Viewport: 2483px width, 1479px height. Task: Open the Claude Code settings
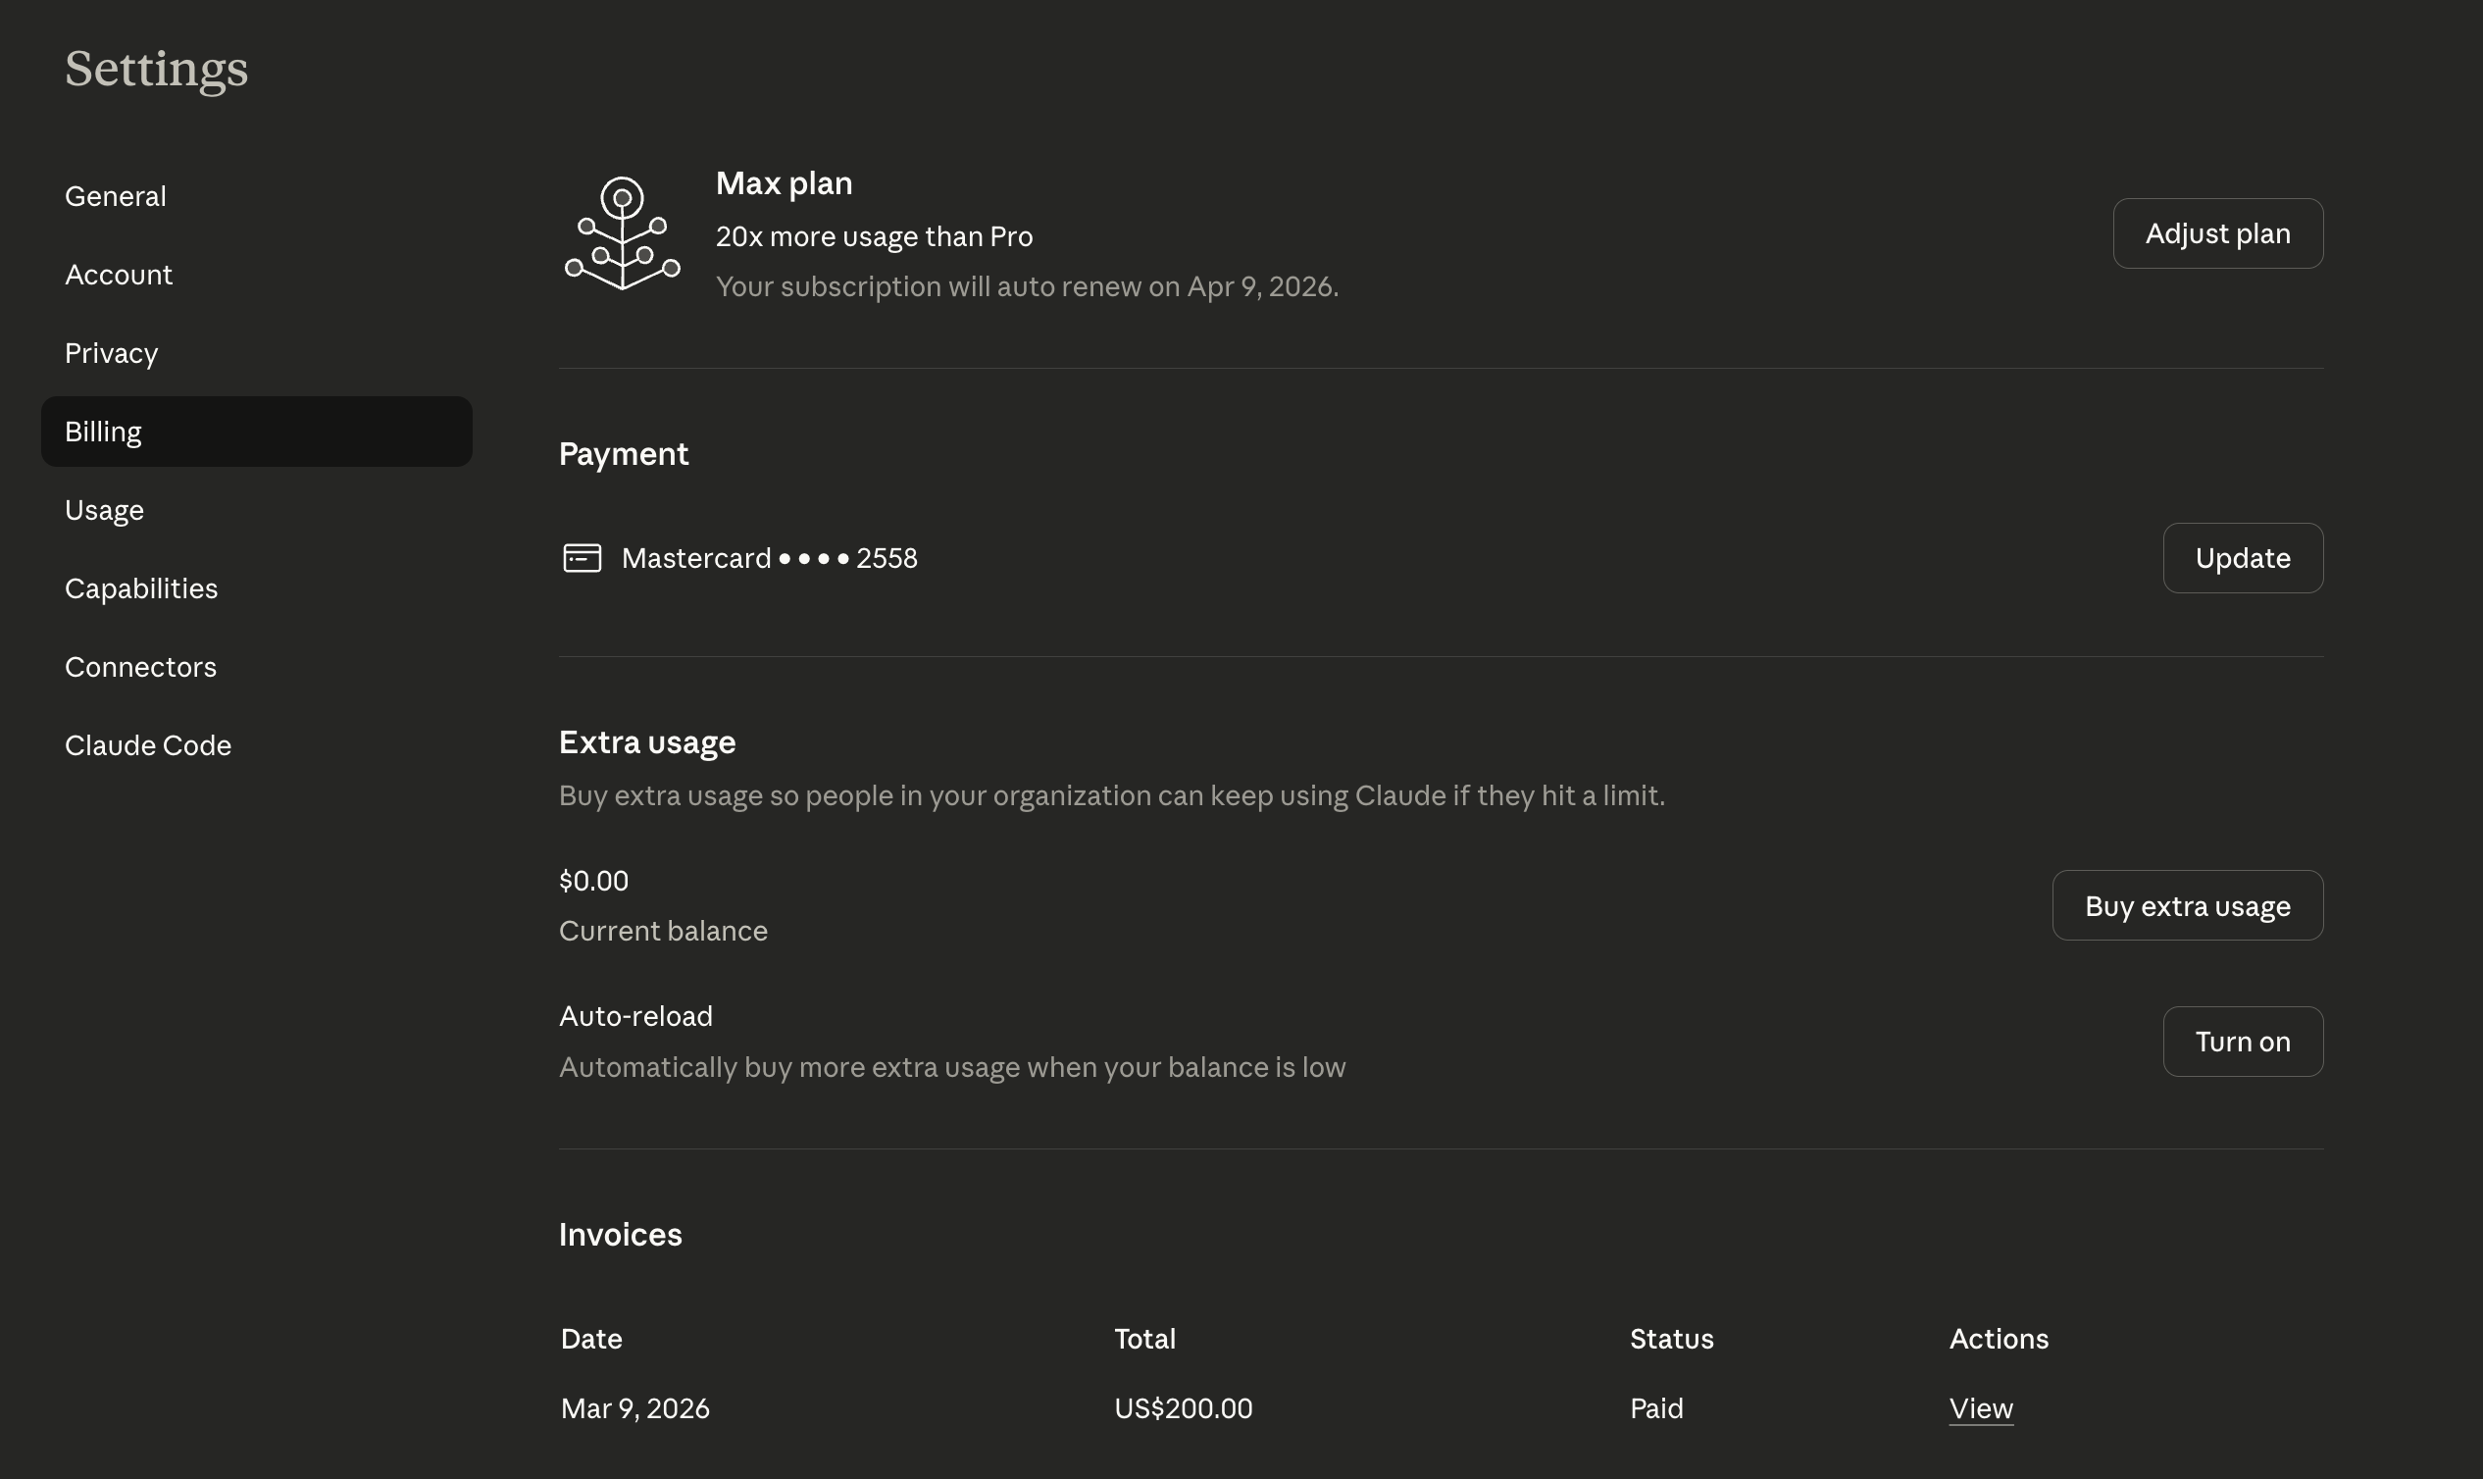coord(148,745)
